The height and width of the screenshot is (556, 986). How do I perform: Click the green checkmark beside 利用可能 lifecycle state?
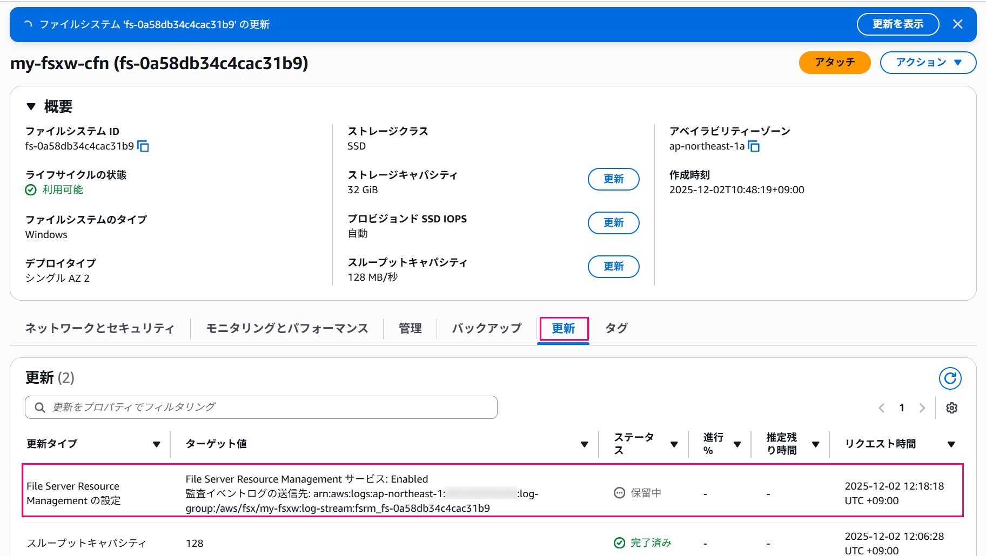pyautogui.click(x=30, y=189)
